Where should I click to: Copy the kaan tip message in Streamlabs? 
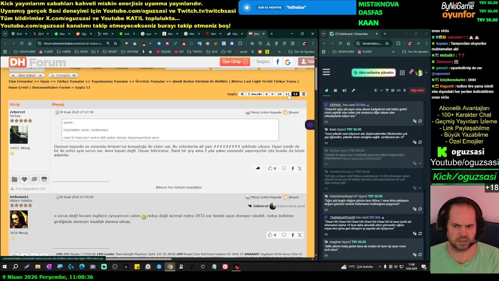[x=415, y=142]
